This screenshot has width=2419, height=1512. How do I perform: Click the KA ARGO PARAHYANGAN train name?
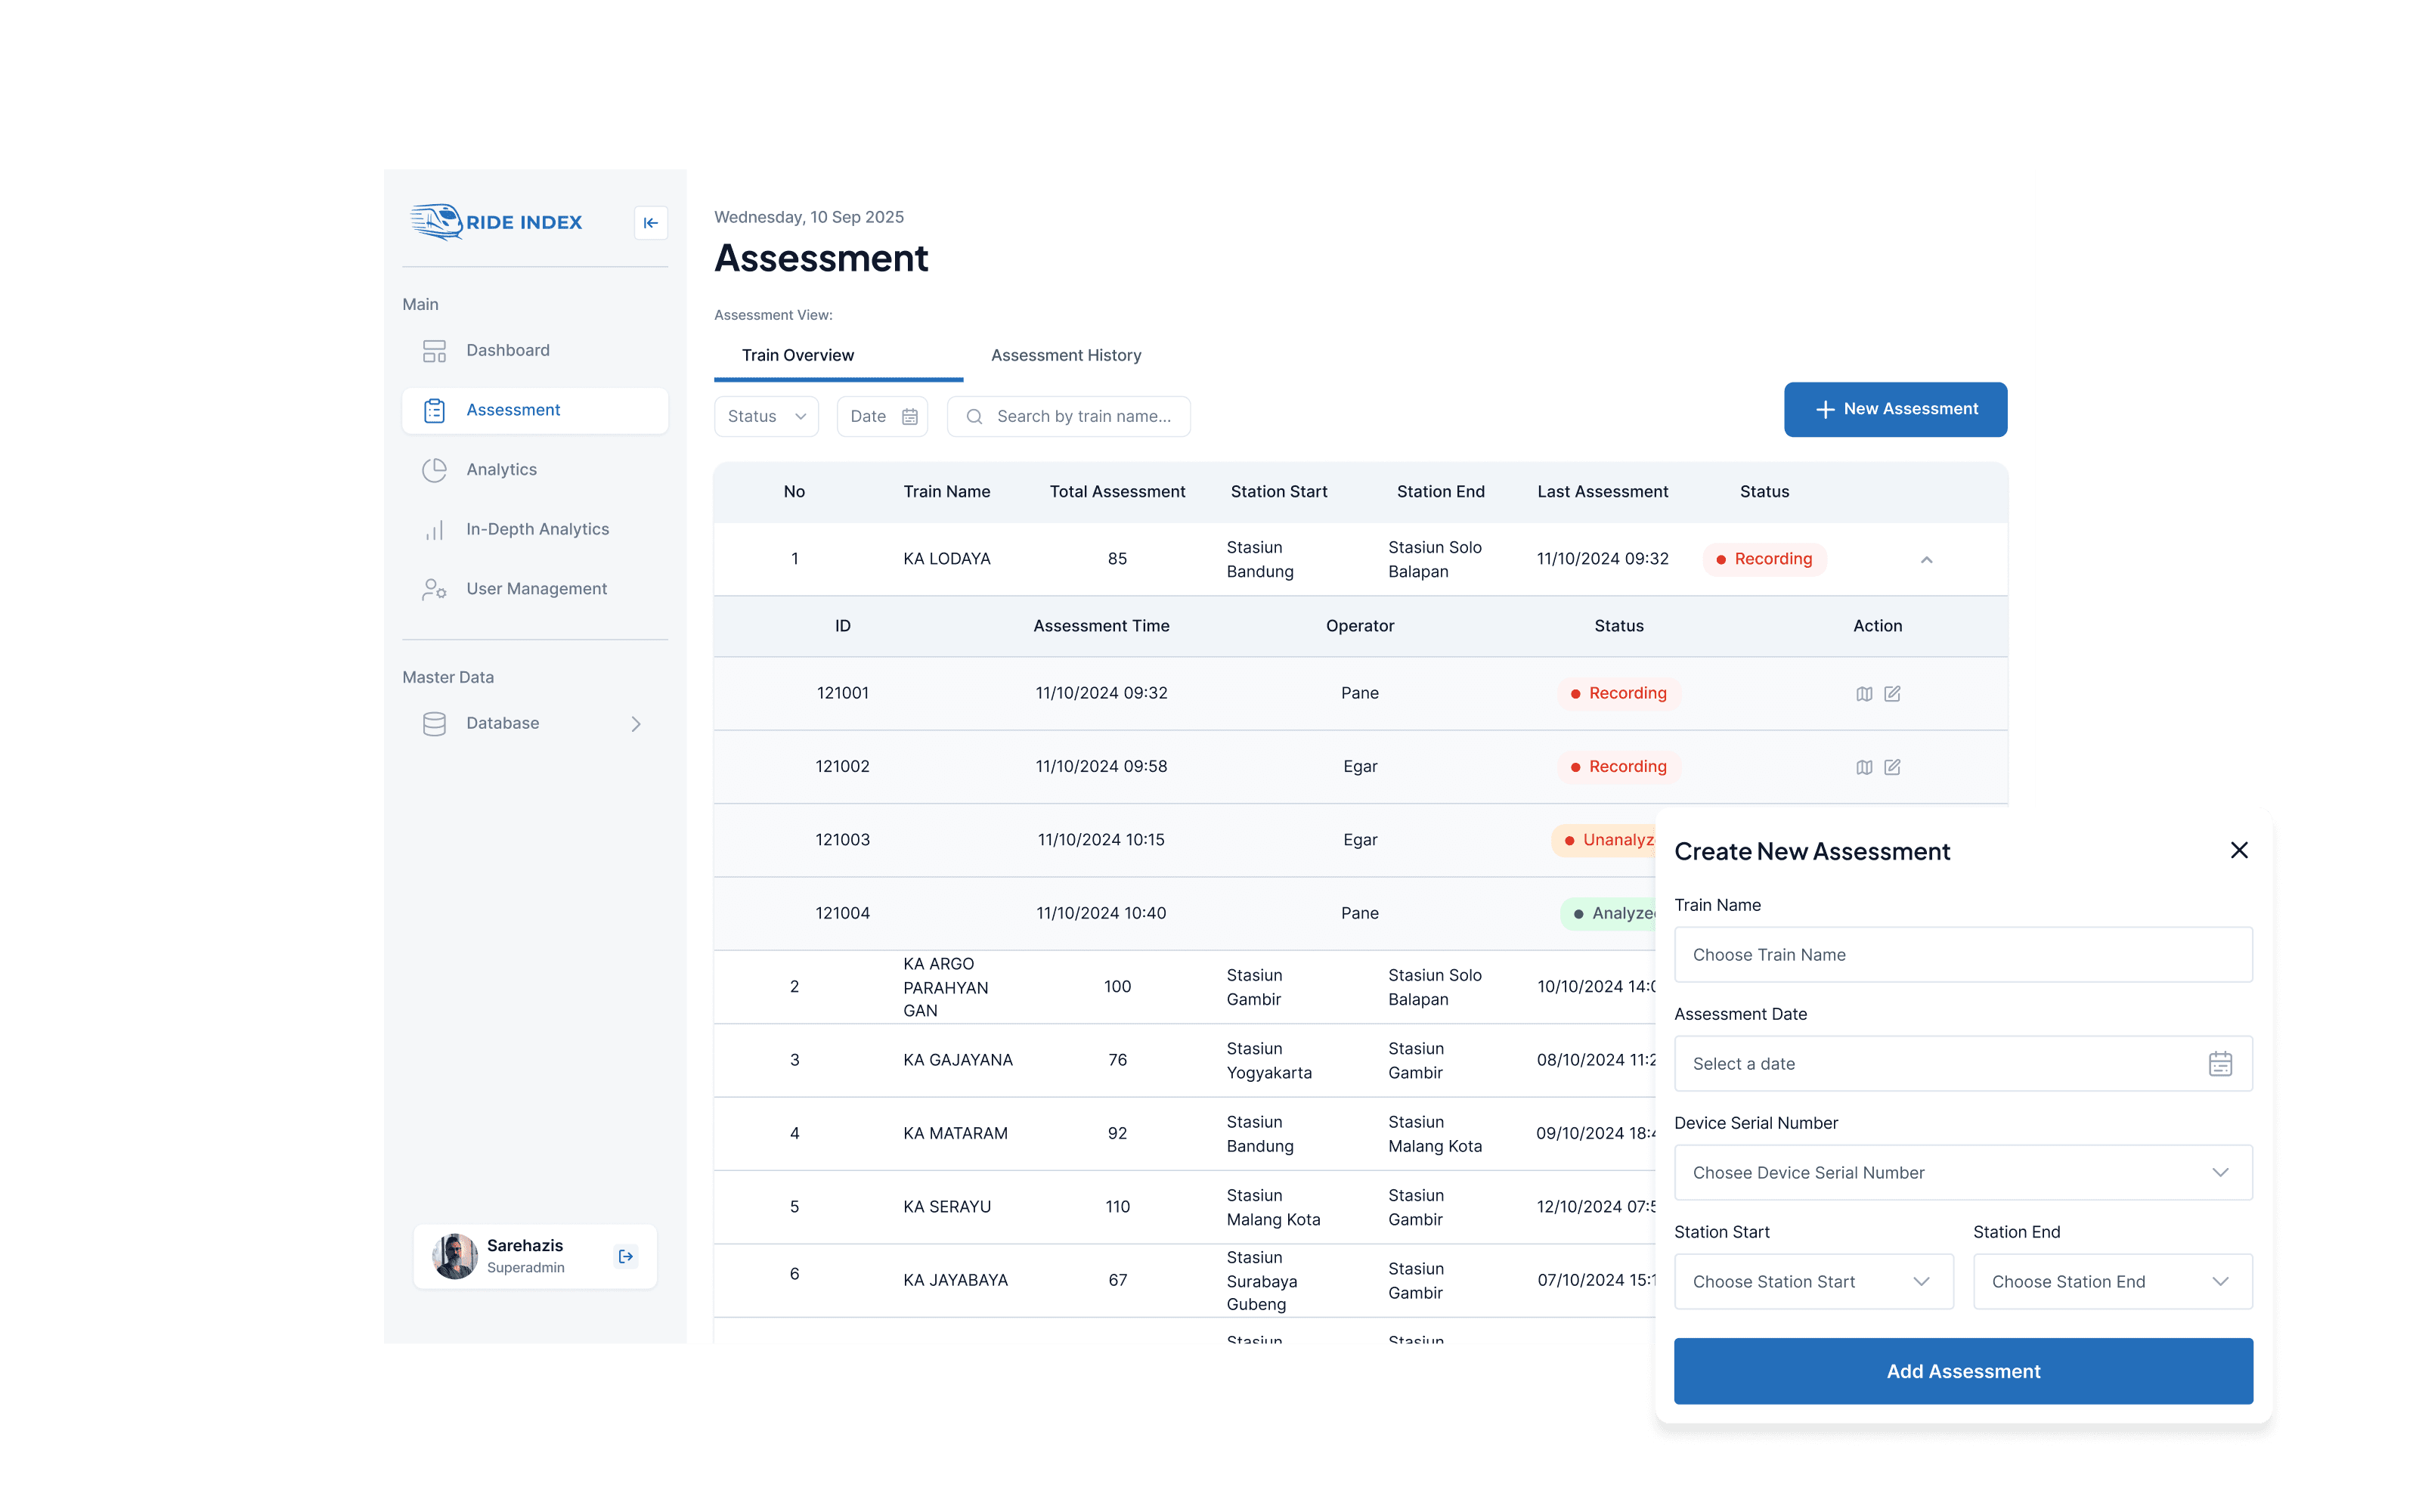coord(946,987)
